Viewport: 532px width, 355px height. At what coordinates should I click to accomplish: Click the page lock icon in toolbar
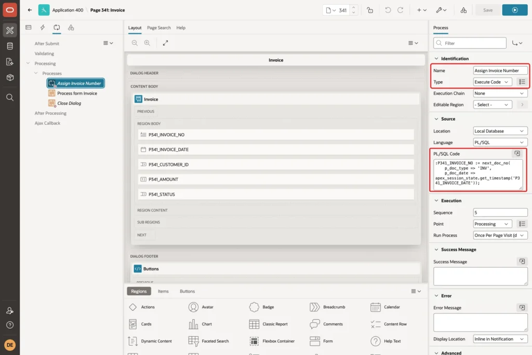point(370,10)
